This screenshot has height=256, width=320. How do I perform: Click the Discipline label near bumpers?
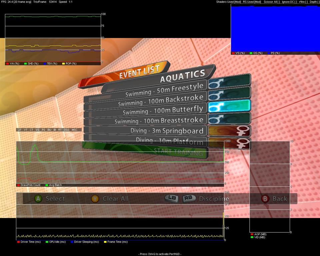[214, 199]
